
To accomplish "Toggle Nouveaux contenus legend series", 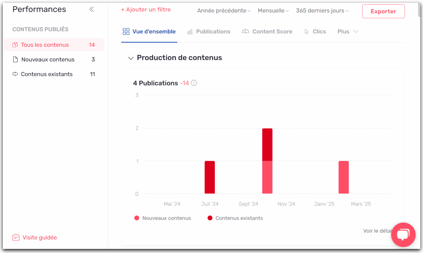I will [163, 218].
